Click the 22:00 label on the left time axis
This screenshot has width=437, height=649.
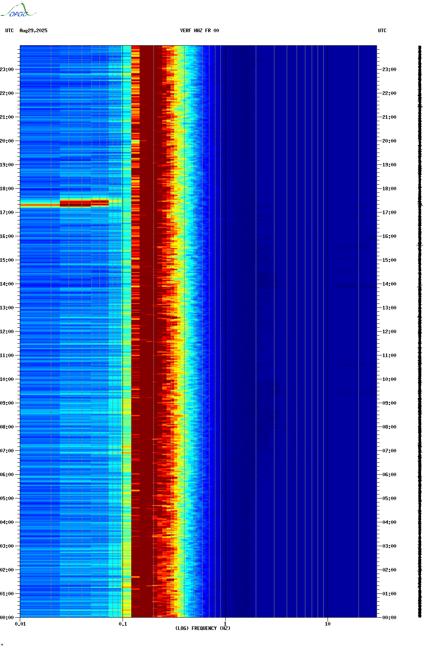tap(7, 93)
